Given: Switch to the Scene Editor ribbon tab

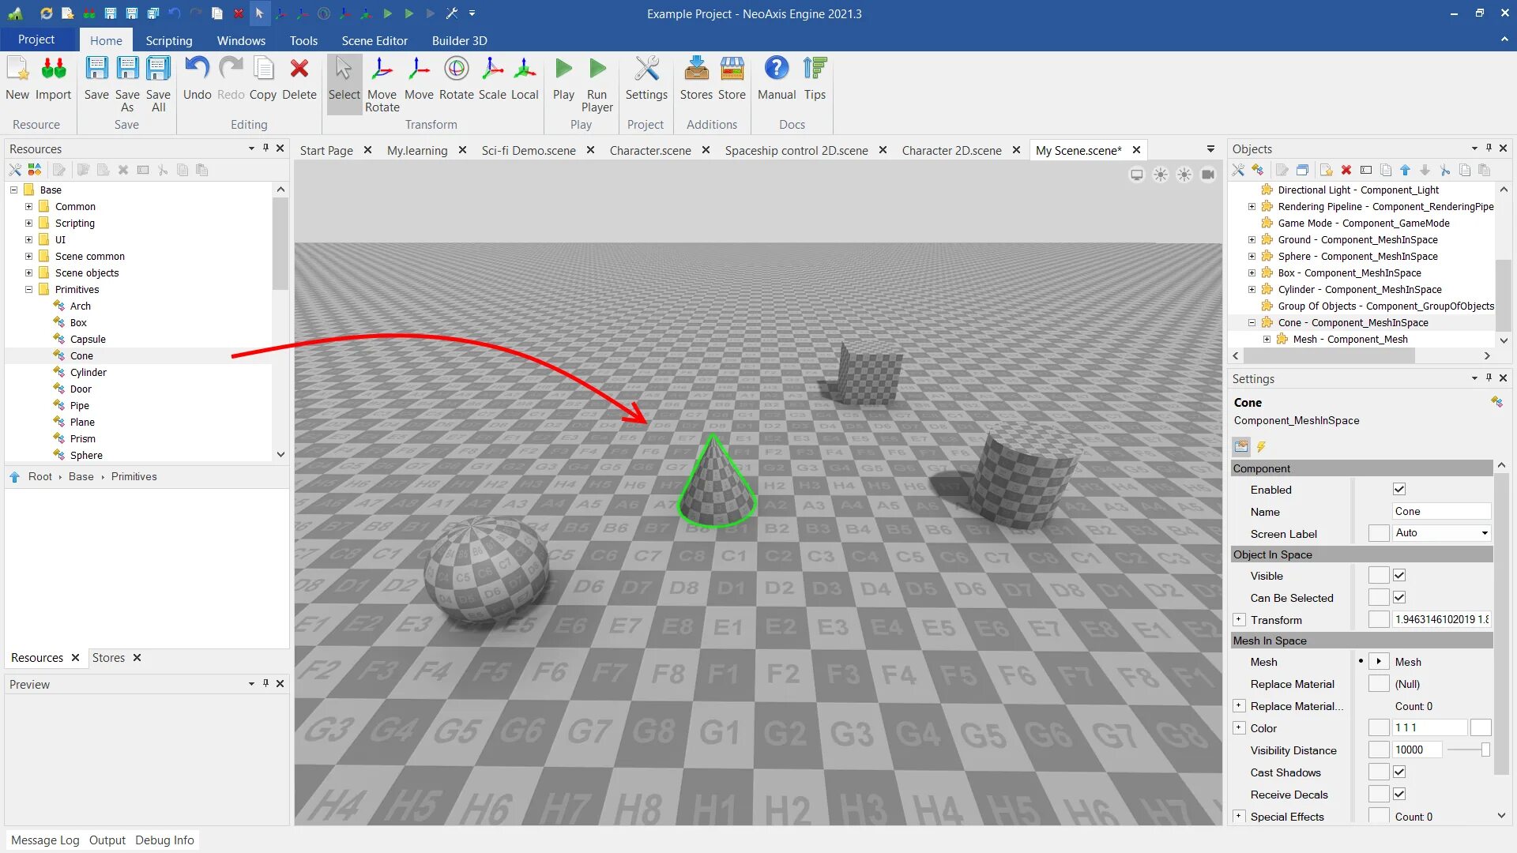Looking at the screenshot, I should click(x=375, y=40).
